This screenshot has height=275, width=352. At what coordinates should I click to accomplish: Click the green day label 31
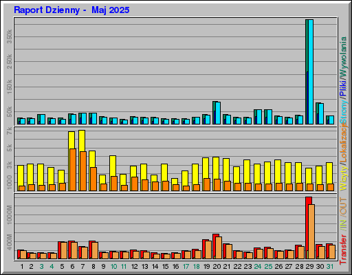click(x=330, y=267)
